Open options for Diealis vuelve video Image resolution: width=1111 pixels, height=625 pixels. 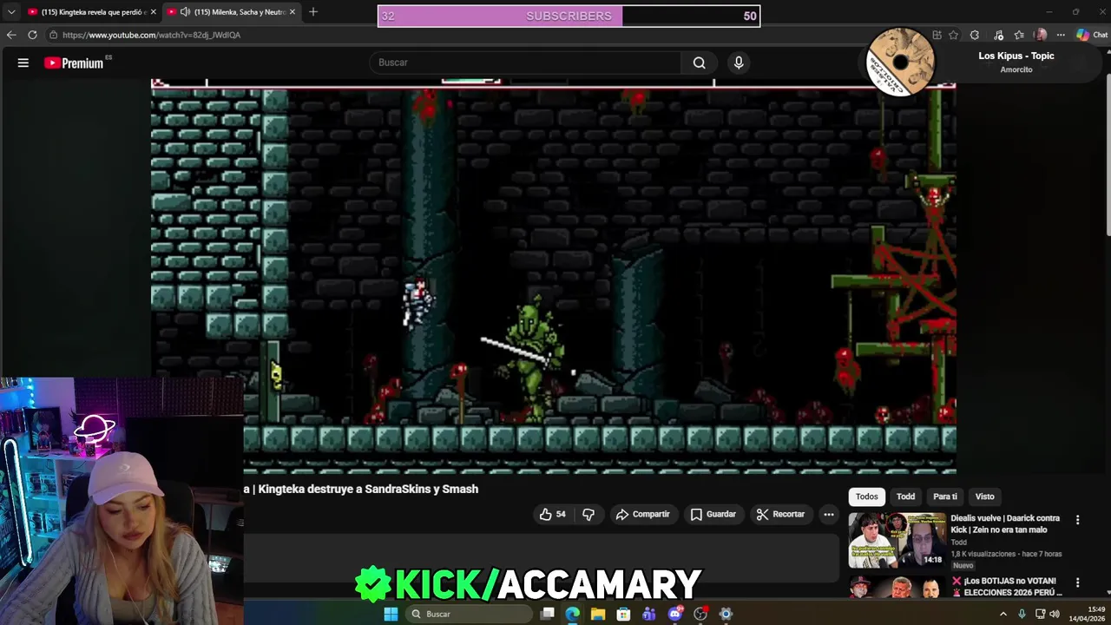pos(1078,520)
